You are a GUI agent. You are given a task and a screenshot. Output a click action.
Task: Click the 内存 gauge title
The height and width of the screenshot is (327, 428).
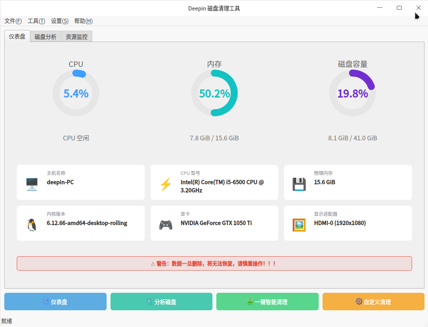[x=214, y=64]
